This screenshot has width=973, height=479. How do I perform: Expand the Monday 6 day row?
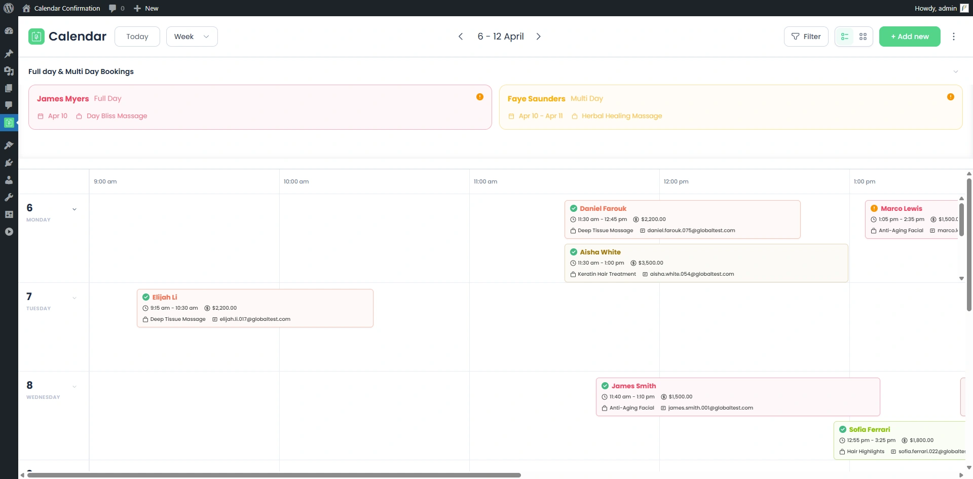coord(74,209)
